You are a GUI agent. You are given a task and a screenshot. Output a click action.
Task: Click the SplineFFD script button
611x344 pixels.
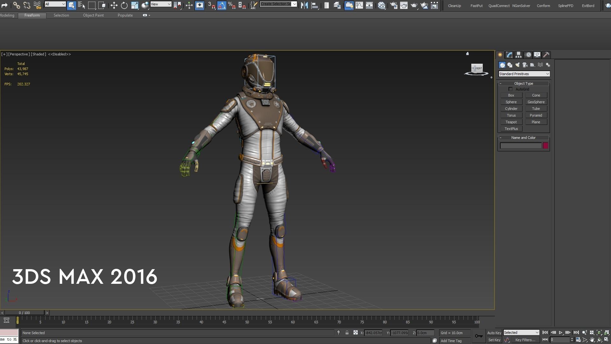[565, 6]
